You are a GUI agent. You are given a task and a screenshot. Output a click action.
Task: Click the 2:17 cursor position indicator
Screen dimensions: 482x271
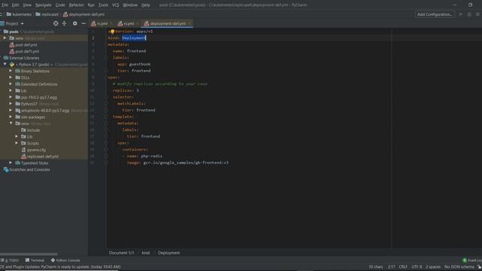(x=392, y=266)
